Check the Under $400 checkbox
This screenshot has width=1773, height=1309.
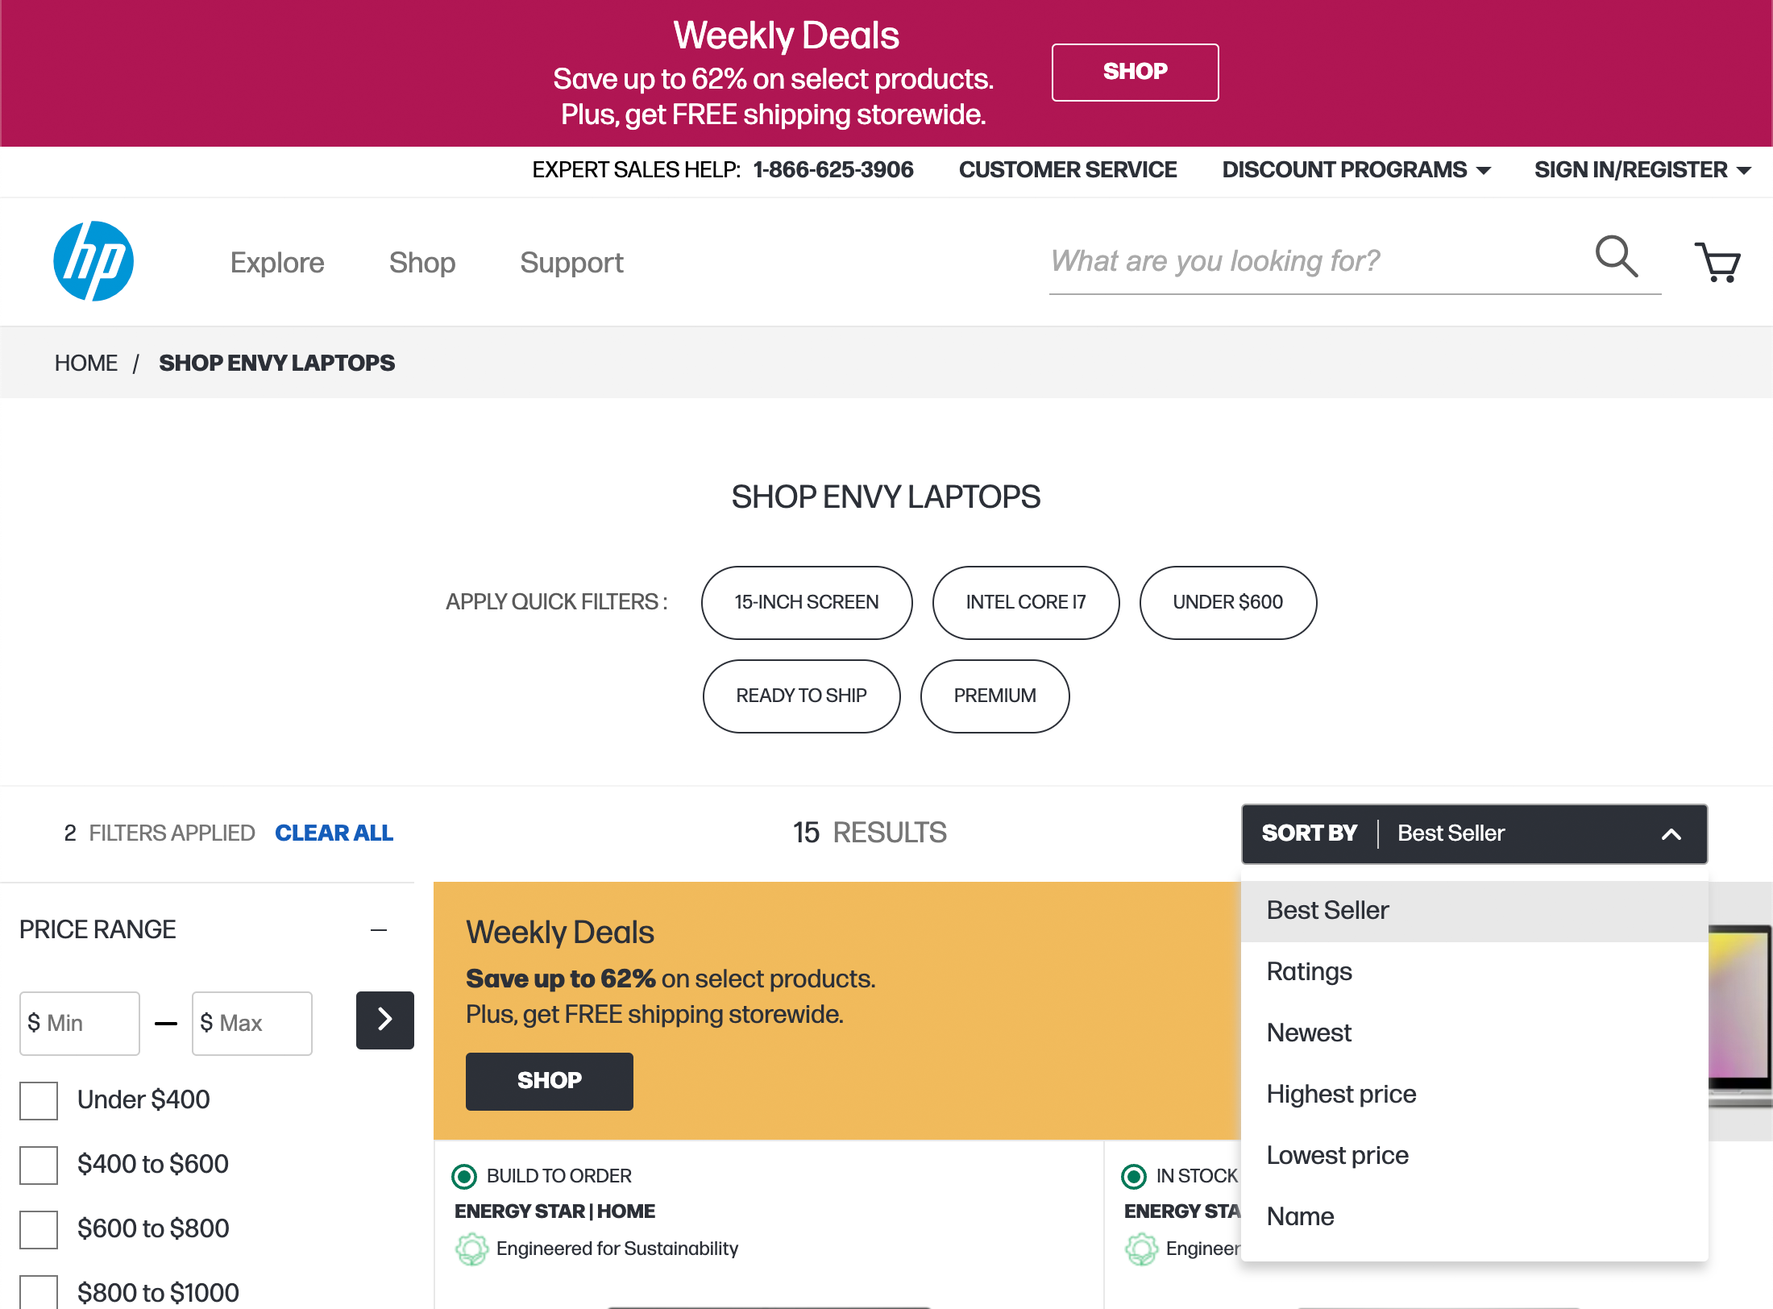pyautogui.click(x=39, y=1100)
